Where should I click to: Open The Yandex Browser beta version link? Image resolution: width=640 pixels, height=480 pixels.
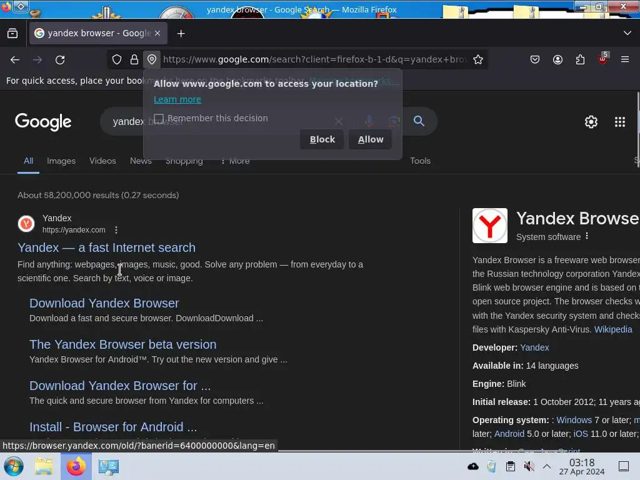pyautogui.click(x=123, y=344)
